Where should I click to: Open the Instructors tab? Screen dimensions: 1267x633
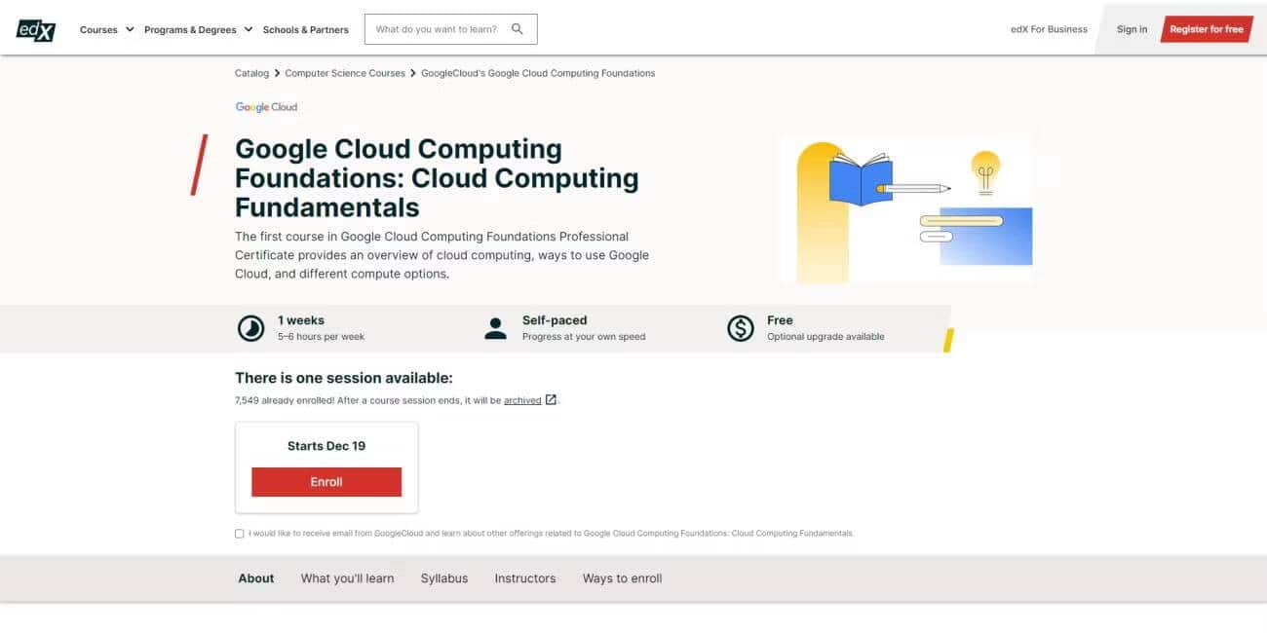525,578
